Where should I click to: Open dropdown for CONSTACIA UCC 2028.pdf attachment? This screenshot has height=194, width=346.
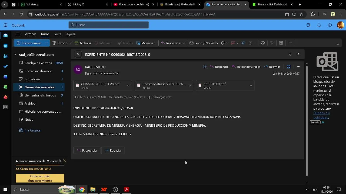pyautogui.click(x=128, y=86)
